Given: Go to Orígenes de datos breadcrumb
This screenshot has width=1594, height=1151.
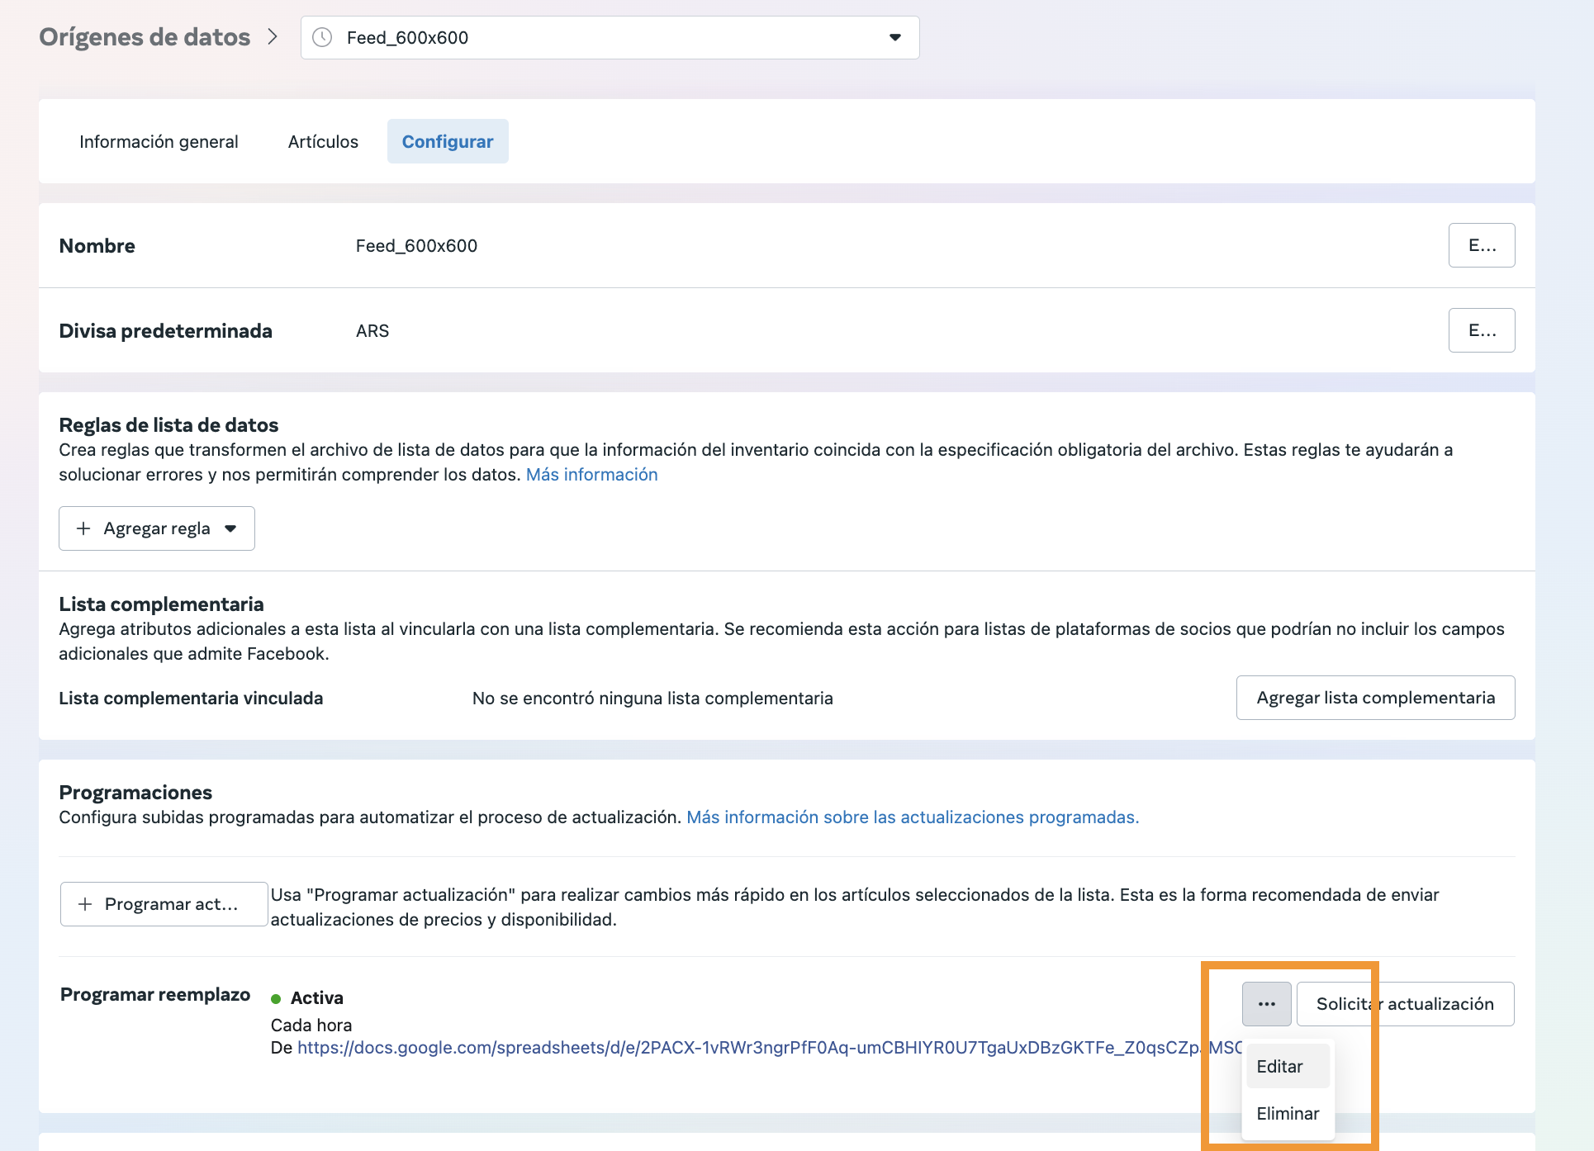Looking at the screenshot, I should click(145, 37).
